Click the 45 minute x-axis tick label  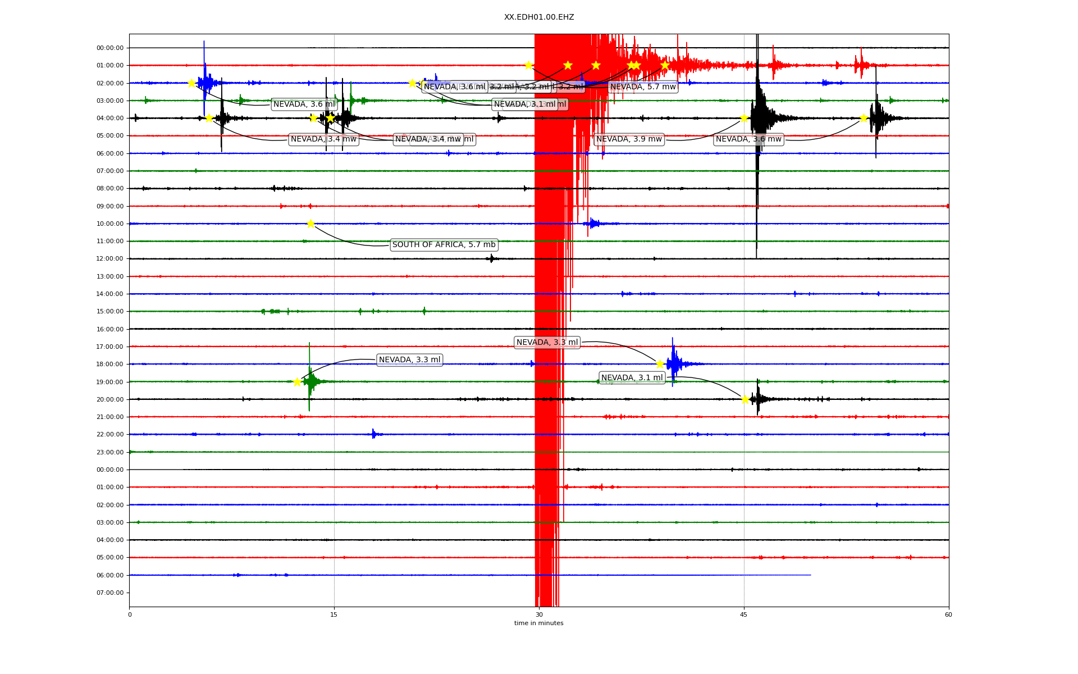click(743, 614)
